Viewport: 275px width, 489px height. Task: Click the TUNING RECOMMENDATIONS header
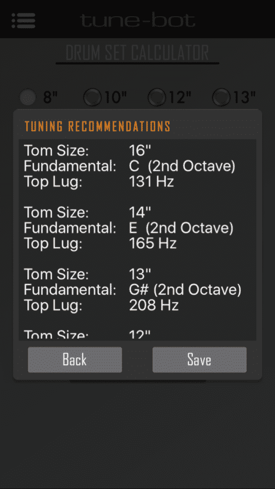click(97, 126)
